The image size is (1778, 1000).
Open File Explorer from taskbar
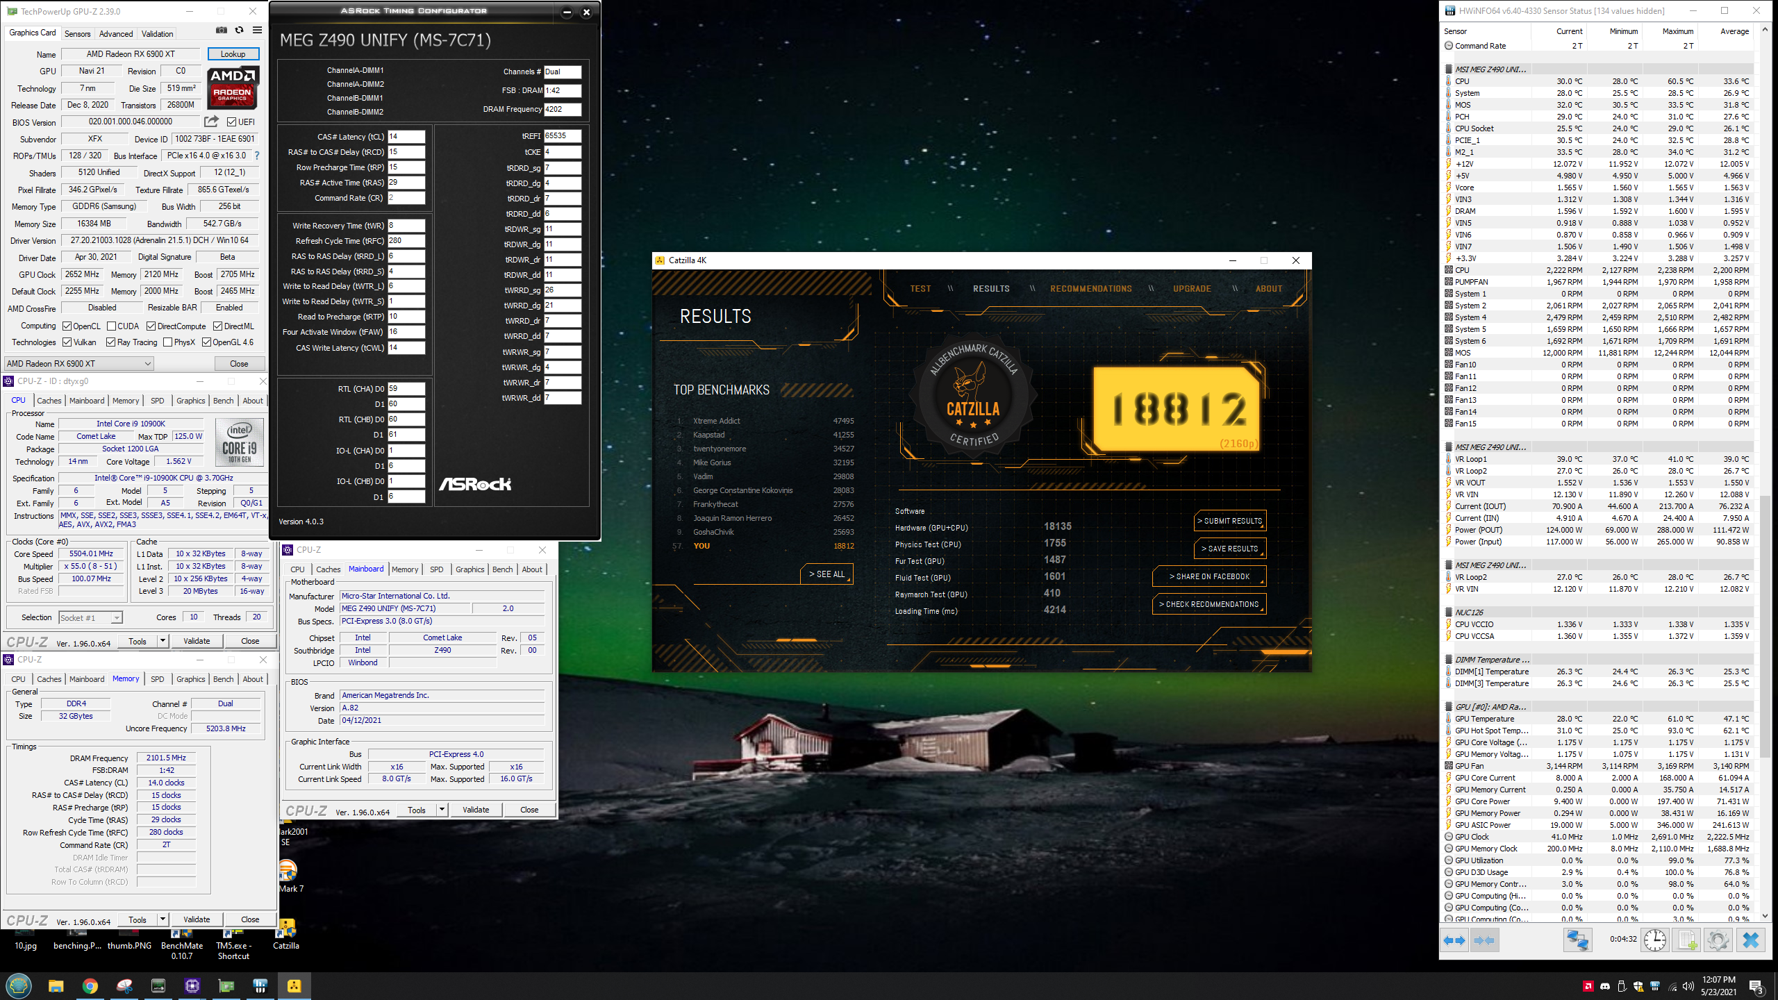56,986
